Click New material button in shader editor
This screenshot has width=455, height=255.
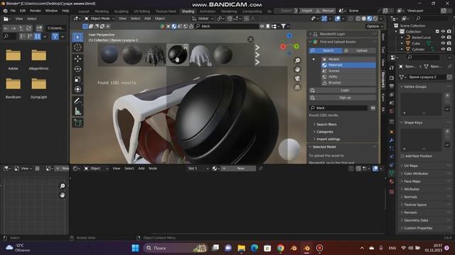(239, 169)
